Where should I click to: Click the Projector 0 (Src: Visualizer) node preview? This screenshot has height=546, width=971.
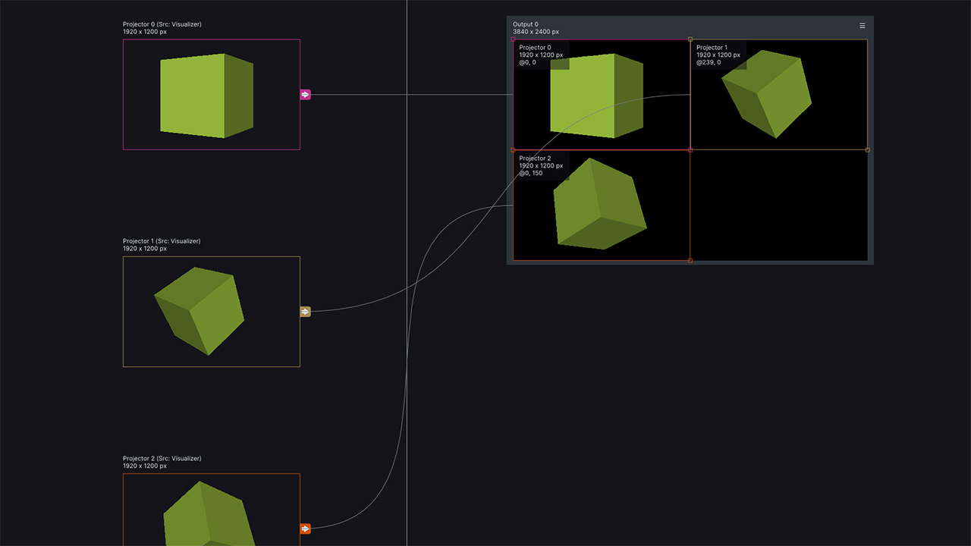(x=211, y=94)
